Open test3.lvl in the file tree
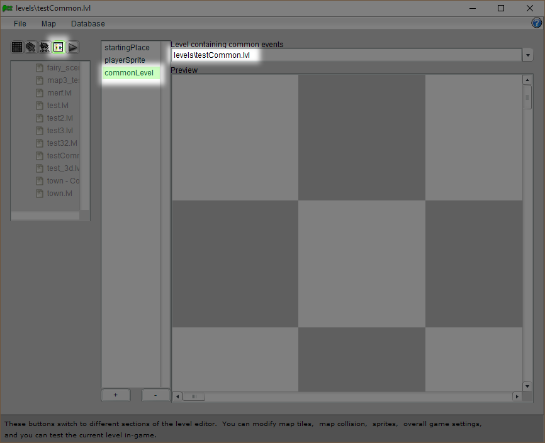Image resolution: width=545 pixels, height=443 pixels. 60,131
